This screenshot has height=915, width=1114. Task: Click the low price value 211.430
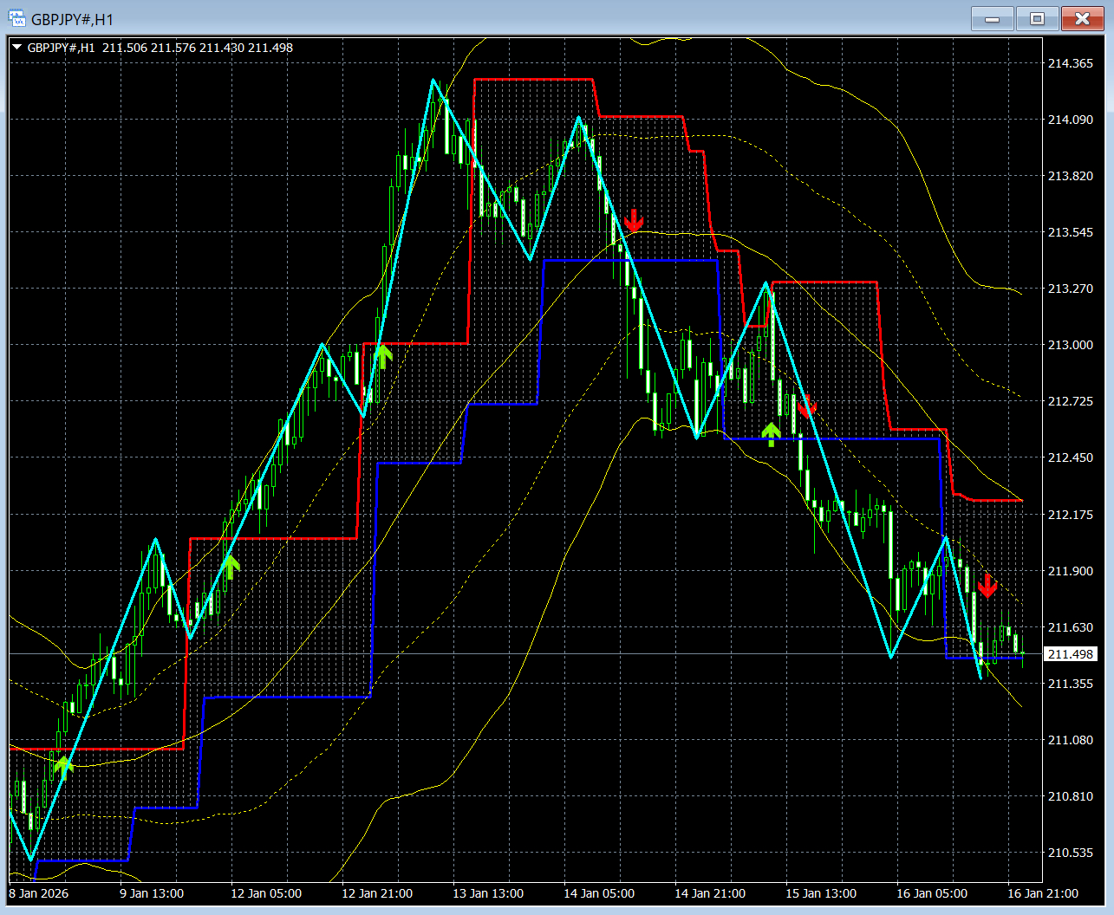point(222,48)
